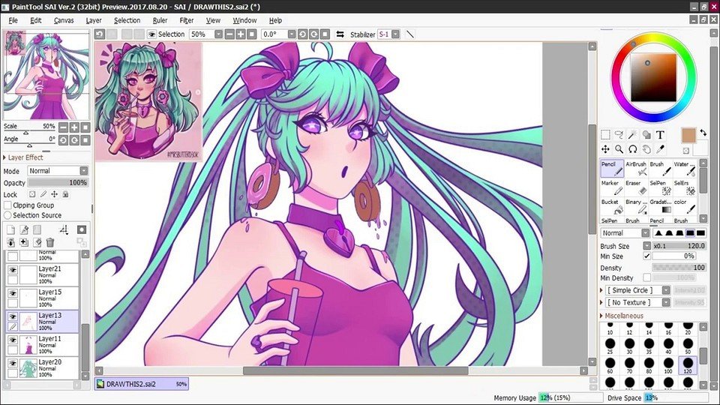
Task: Choose the AirBrush tool
Action: coord(636,169)
